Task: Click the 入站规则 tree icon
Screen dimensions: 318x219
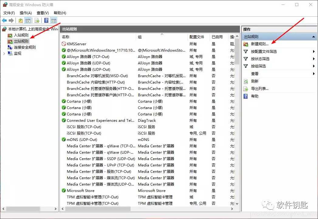Action: (x=10, y=35)
